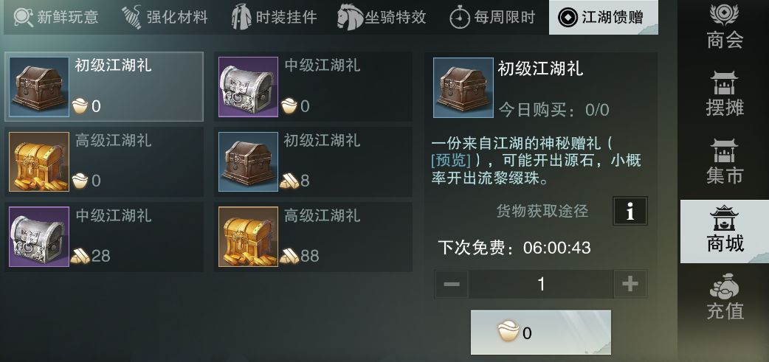This screenshot has height=362, width=769.
Task: Switch to the 新鲜玩意 tab
Action: pyautogui.click(x=56, y=17)
